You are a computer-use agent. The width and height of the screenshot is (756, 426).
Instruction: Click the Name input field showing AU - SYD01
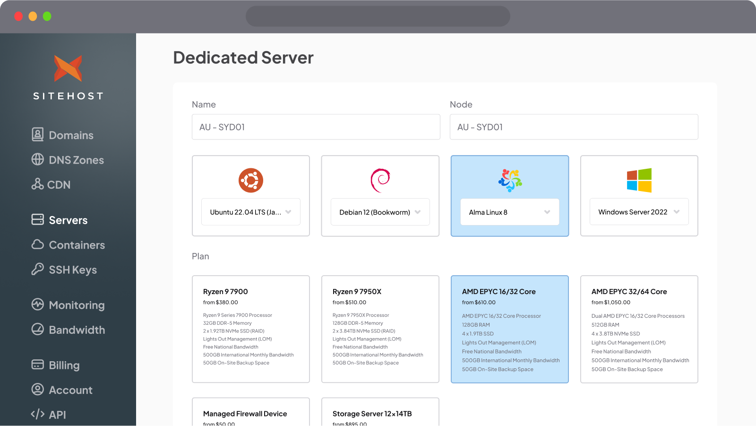(x=316, y=127)
